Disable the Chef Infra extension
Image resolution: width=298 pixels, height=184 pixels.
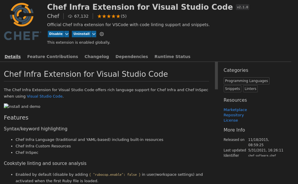(56, 34)
